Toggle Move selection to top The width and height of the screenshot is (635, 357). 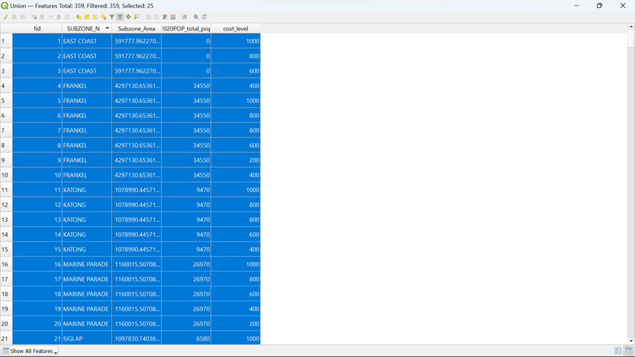[120, 17]
